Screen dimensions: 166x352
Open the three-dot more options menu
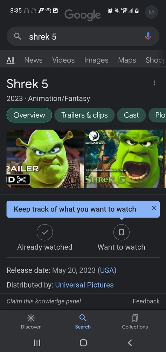[154, 83]
